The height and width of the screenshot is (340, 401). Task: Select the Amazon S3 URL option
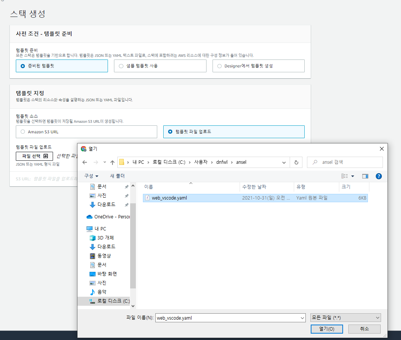pyautogui.click(x=22, y=132)
